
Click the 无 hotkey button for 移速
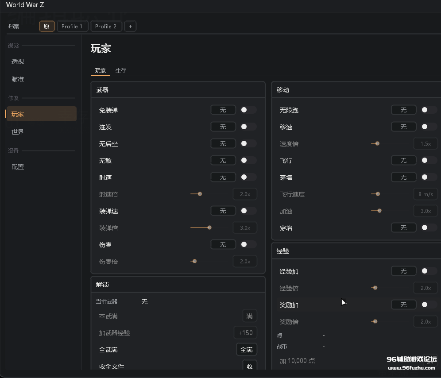[404, 127]
